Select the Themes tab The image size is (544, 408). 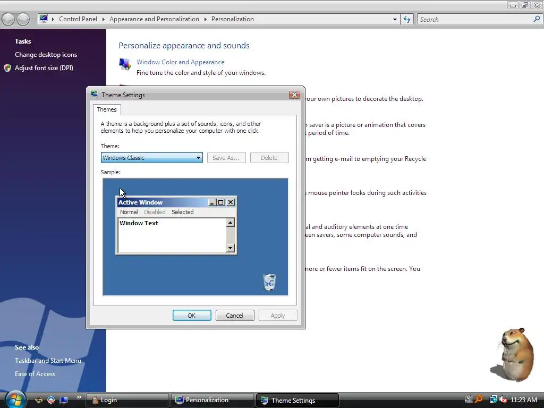click(107, 109)
